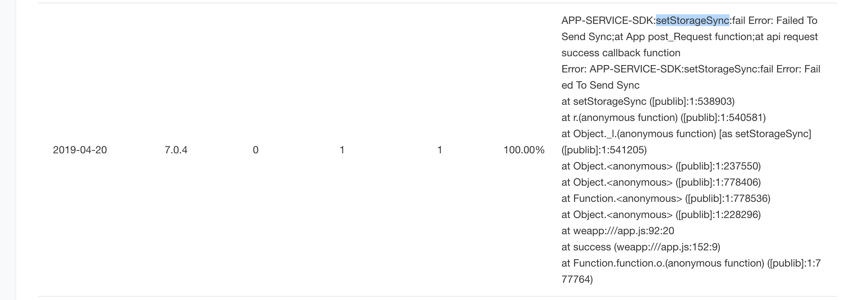Click 'at setStorageSync ([publib]:1:538903)' line
The image size is (846, 300).
(x=648, y=101)
